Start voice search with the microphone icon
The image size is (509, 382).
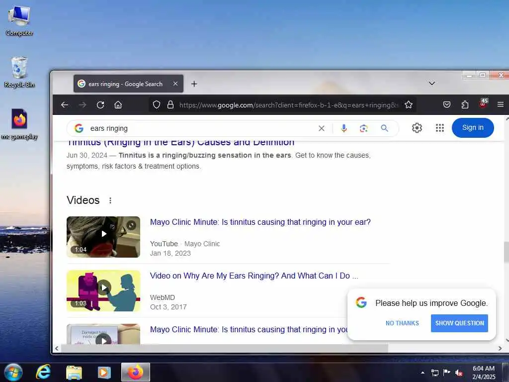coord(344,128)
